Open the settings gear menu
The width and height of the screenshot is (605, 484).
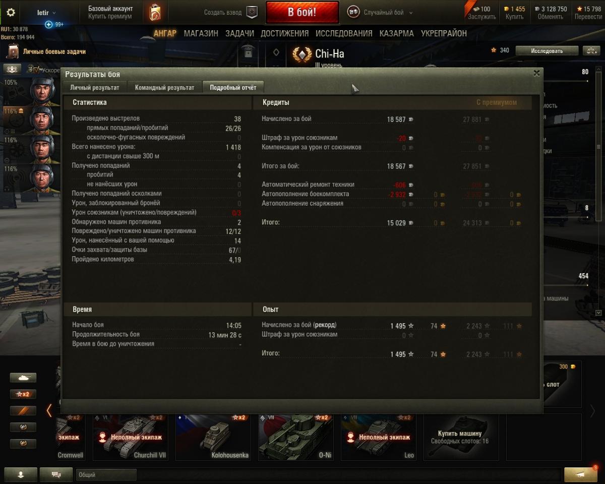click(11, 13)
